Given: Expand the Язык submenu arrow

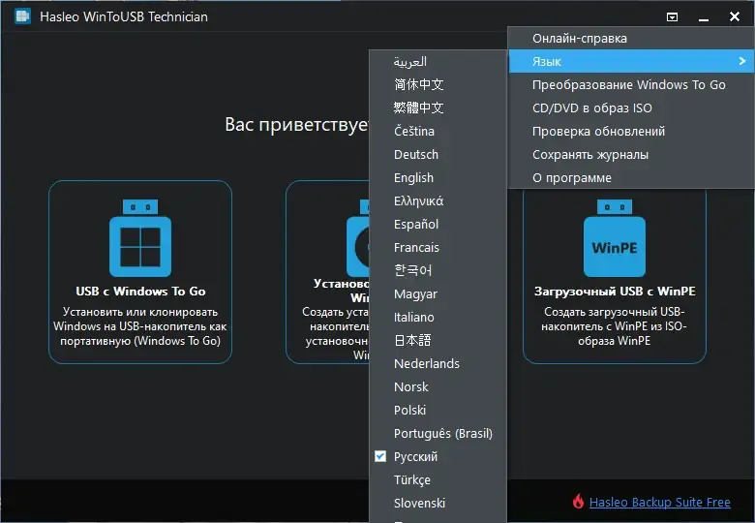Looking at the screenshot, I should point(742,61).
